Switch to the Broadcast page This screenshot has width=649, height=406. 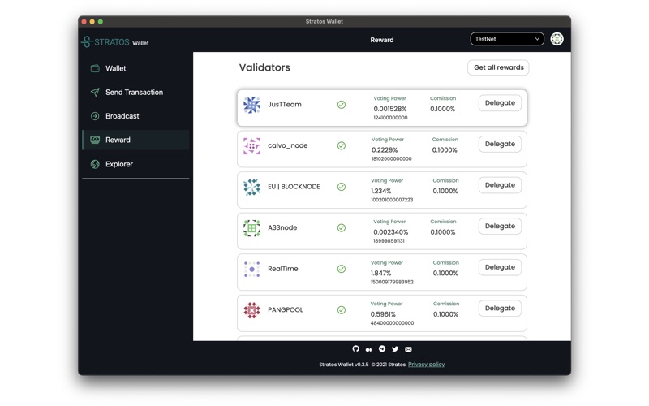coord(135,116)
